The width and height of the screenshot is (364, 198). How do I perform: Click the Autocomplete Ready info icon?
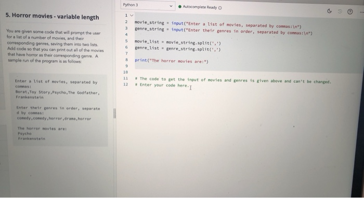coord(220,8)
